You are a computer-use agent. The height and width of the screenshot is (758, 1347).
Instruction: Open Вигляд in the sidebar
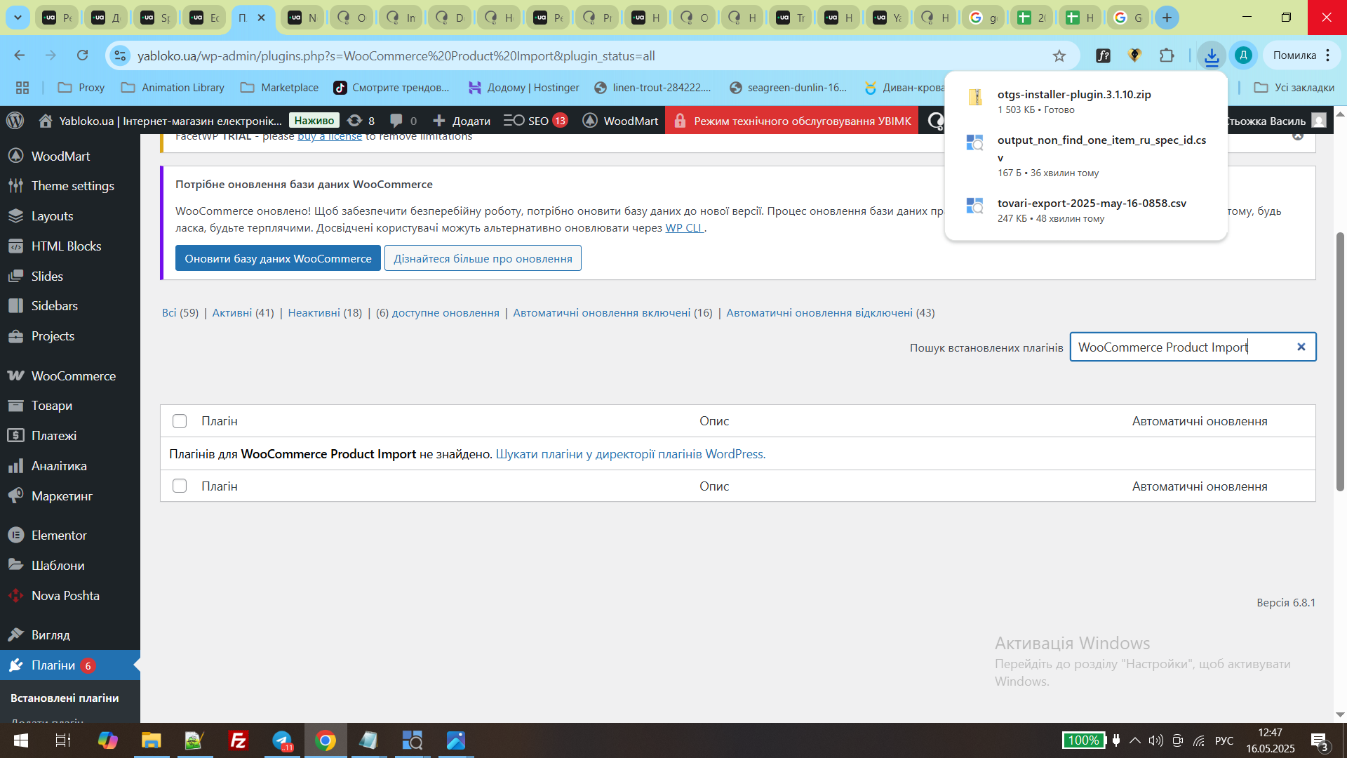[x=51, y=635]
